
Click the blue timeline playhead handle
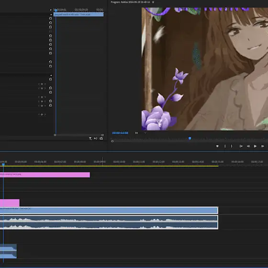tap(3, 165)
